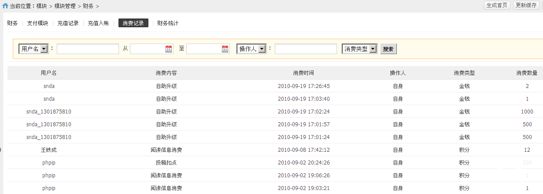This screenshot has height=194, width=543.
Task: Click the start date input after 从
Action: [147, 49]
